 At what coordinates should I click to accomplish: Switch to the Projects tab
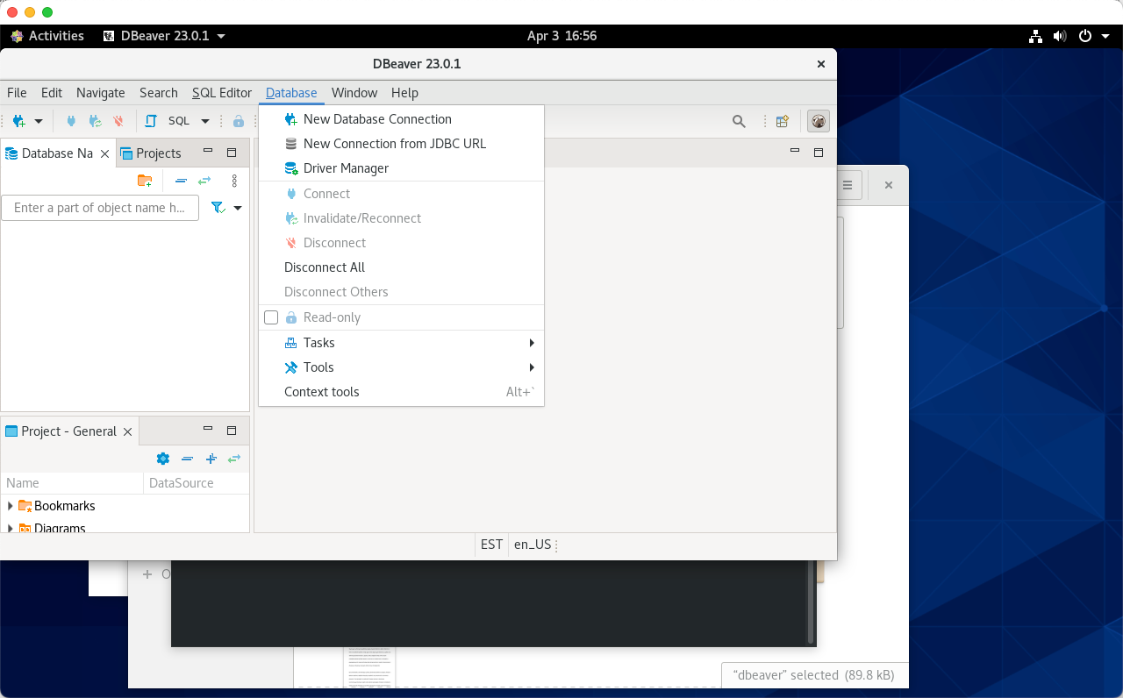coord(151,153)
